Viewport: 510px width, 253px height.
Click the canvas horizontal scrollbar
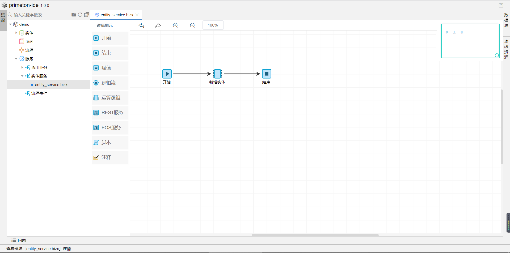tap(315, 235)
